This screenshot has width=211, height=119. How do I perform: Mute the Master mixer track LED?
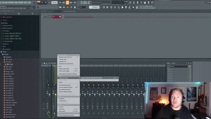[x=48, y=85]
